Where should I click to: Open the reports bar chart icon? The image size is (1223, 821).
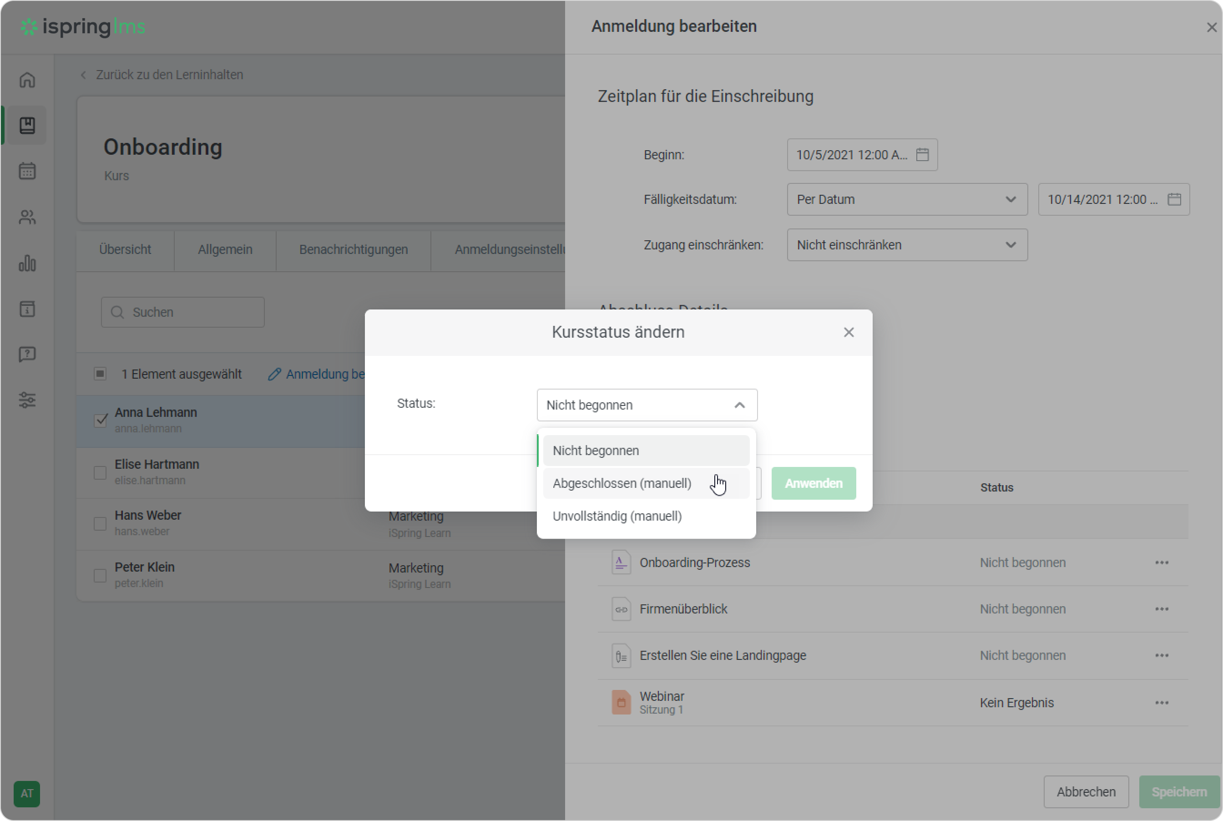(x=27, y=263)
